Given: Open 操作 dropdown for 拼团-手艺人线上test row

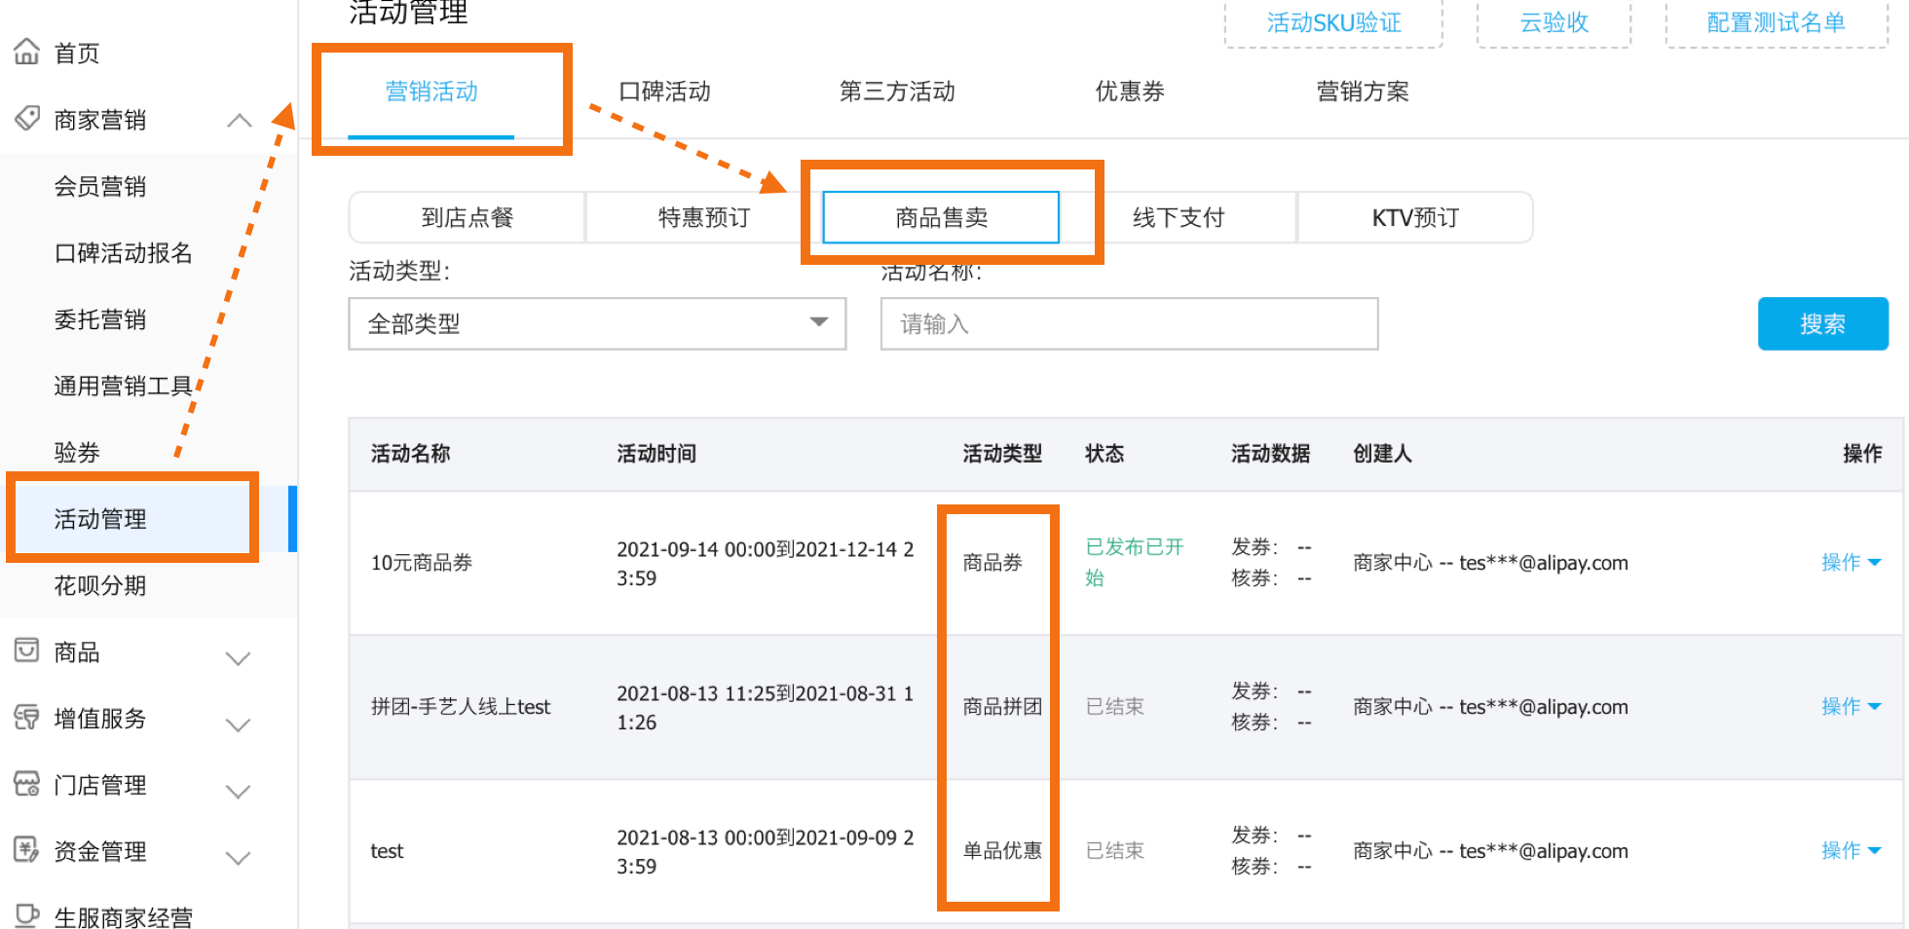Looking at the screenshot, I should (1851, 706).
